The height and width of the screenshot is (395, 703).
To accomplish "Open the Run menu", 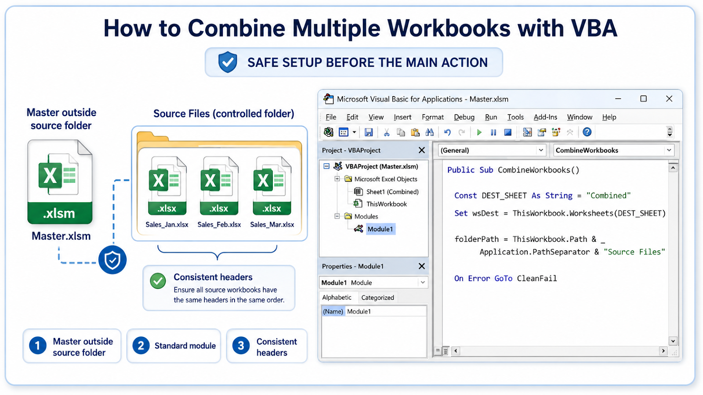I will [491, 117].
